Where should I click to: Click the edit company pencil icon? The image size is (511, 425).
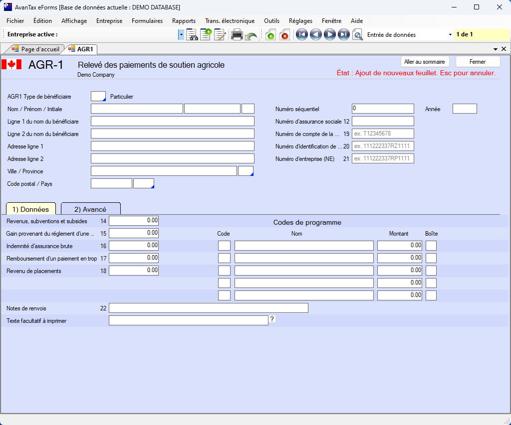220,35
